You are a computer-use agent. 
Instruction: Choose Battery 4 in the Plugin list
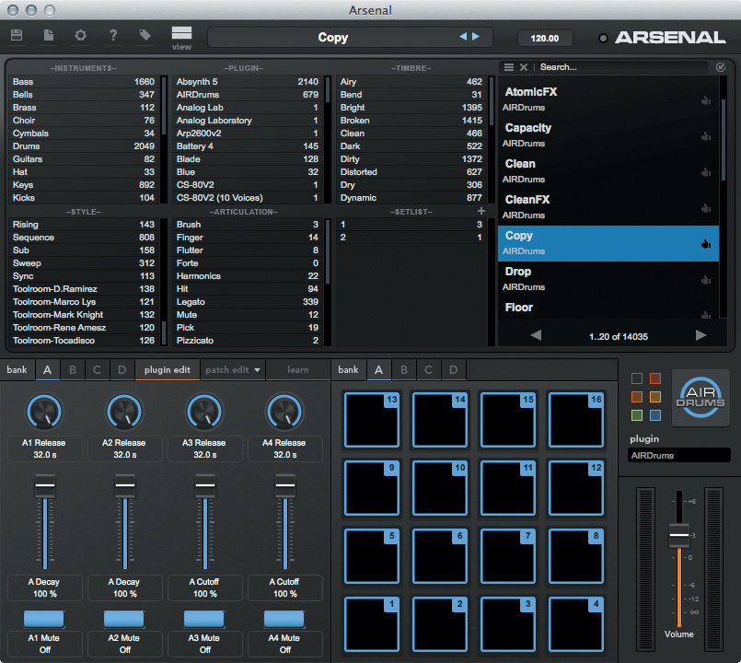tap(248, 146)
